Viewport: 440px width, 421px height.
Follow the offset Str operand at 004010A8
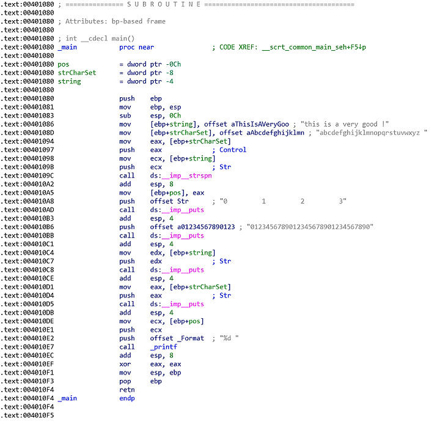[x=169, y=201]
